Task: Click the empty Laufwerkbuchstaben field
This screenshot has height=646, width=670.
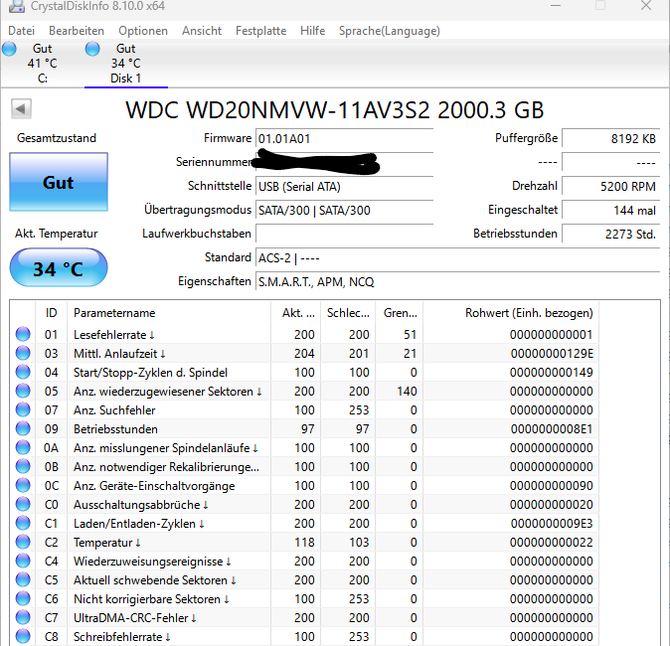Action: [x=344, y=235]
